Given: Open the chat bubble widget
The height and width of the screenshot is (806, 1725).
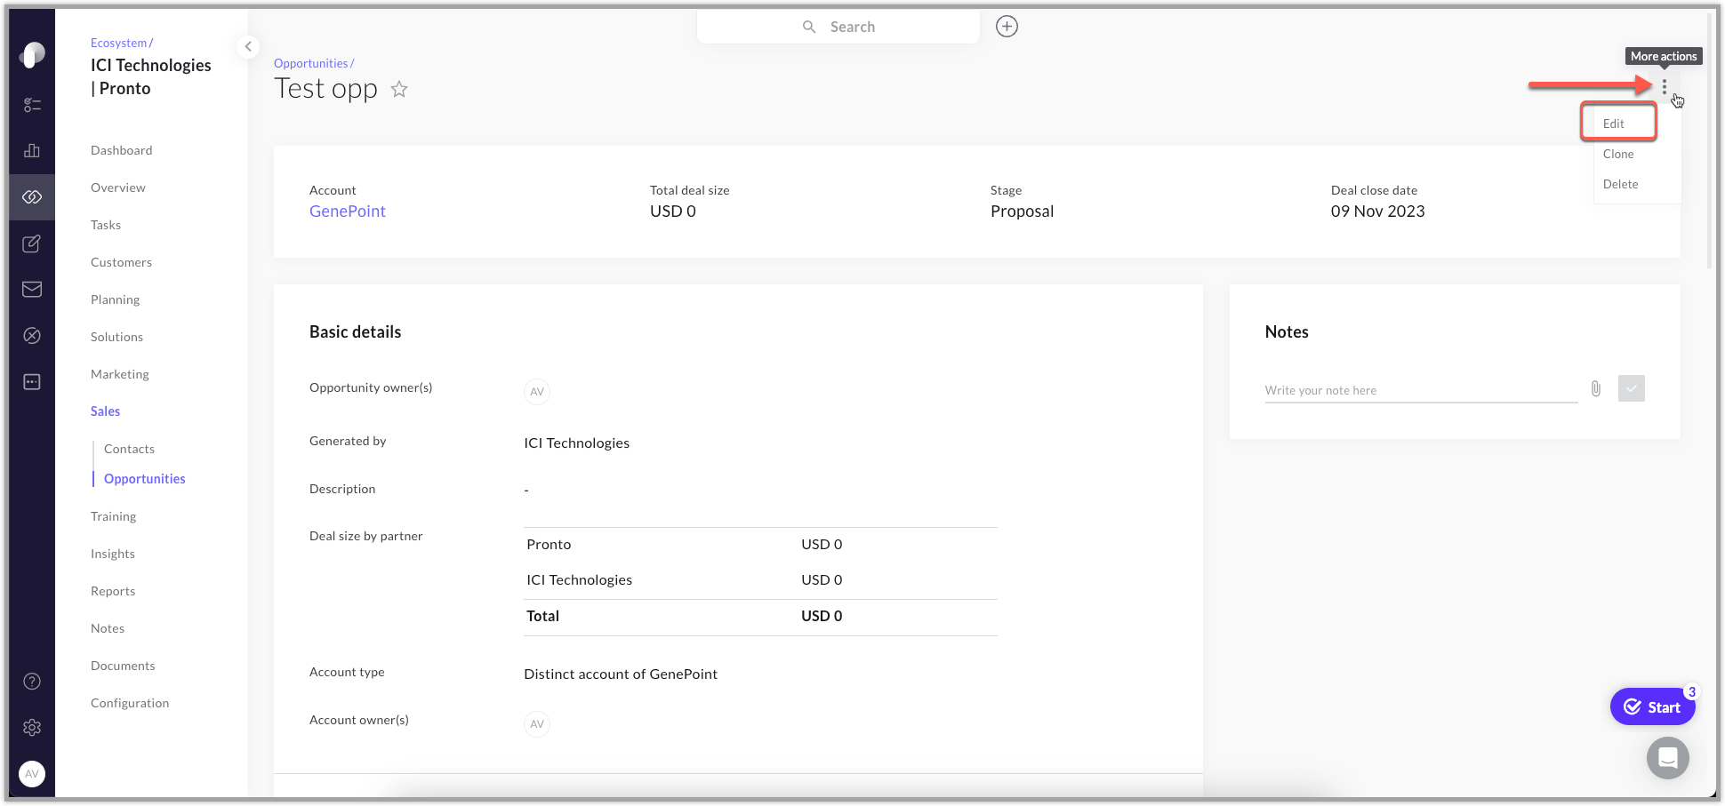Looking at the screenshot, I should [x=1668, y=758].
